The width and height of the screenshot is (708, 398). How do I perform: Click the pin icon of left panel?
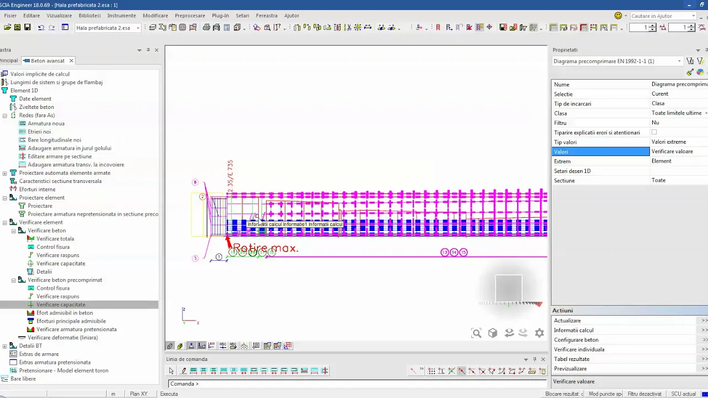148,50
